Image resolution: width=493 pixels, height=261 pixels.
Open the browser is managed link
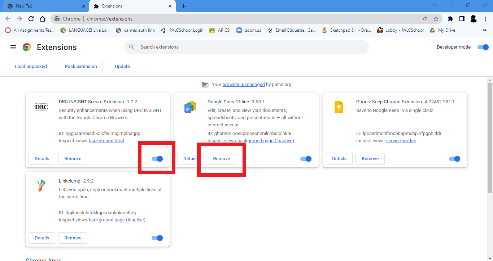(x=244, y=85)
